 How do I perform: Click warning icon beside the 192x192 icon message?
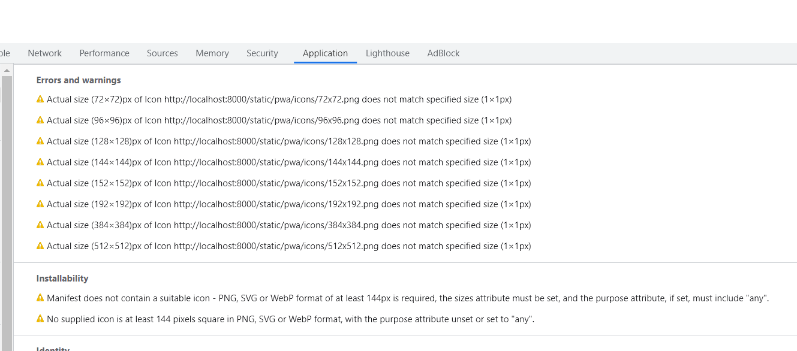tap(40, 204)
